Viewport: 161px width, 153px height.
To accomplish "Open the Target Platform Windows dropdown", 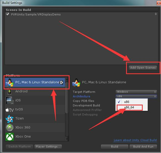I will pos(136,92).
